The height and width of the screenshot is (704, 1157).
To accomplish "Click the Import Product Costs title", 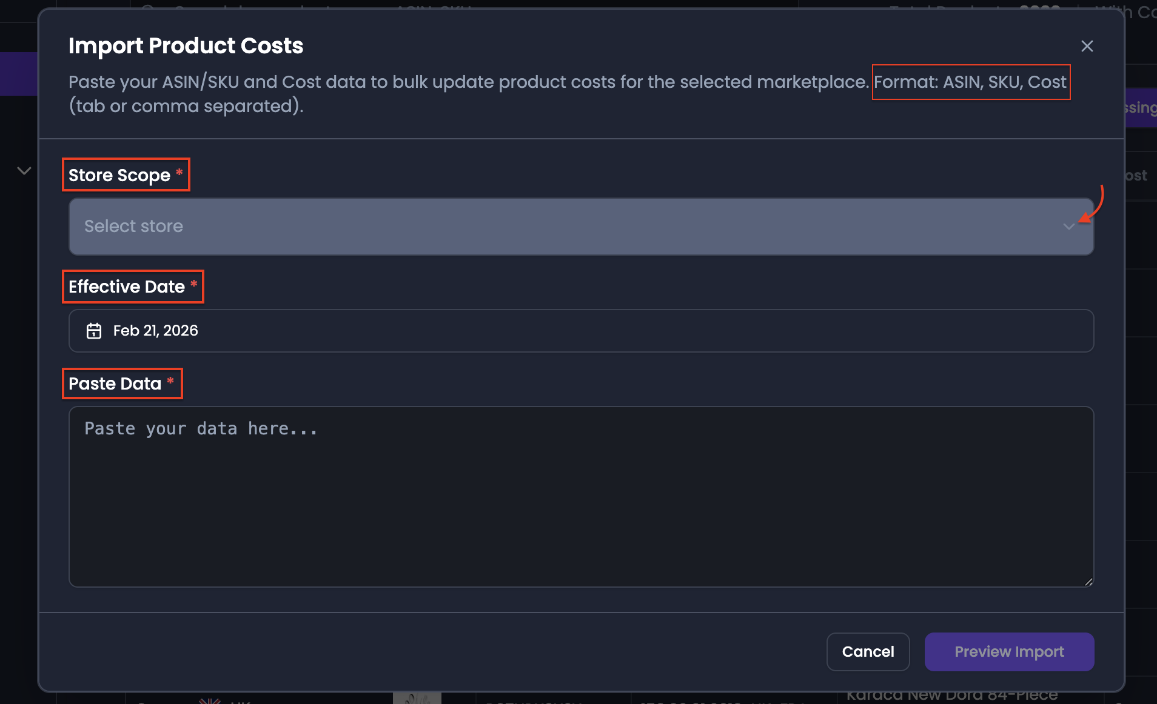I will tap(186, 46).
